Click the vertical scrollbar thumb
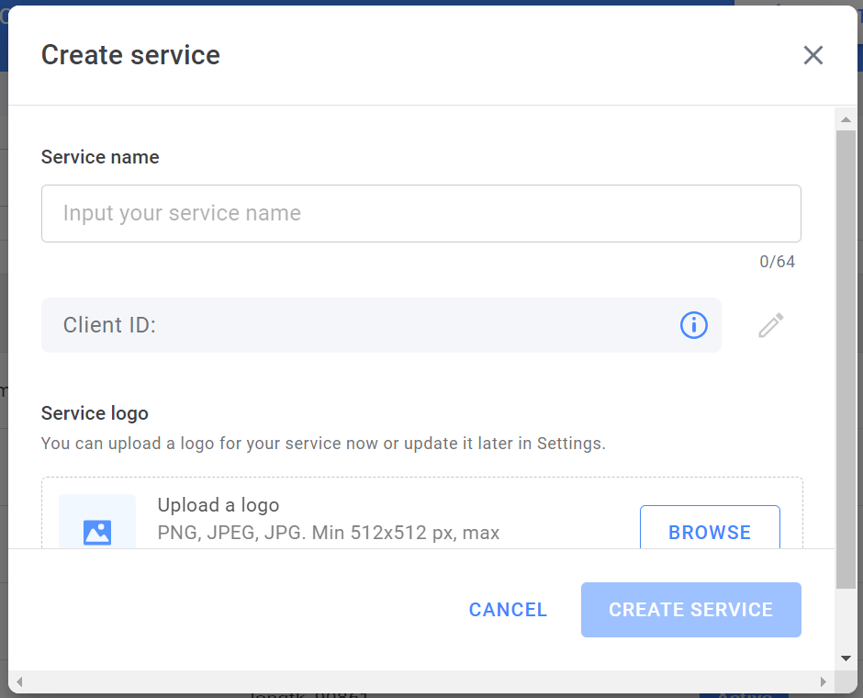The height and width of the screenshot is (698, 863). (846, 358)
